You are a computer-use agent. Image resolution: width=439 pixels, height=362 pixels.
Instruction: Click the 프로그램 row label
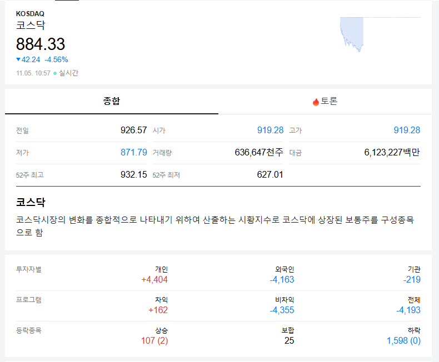(x=28, y=300)
